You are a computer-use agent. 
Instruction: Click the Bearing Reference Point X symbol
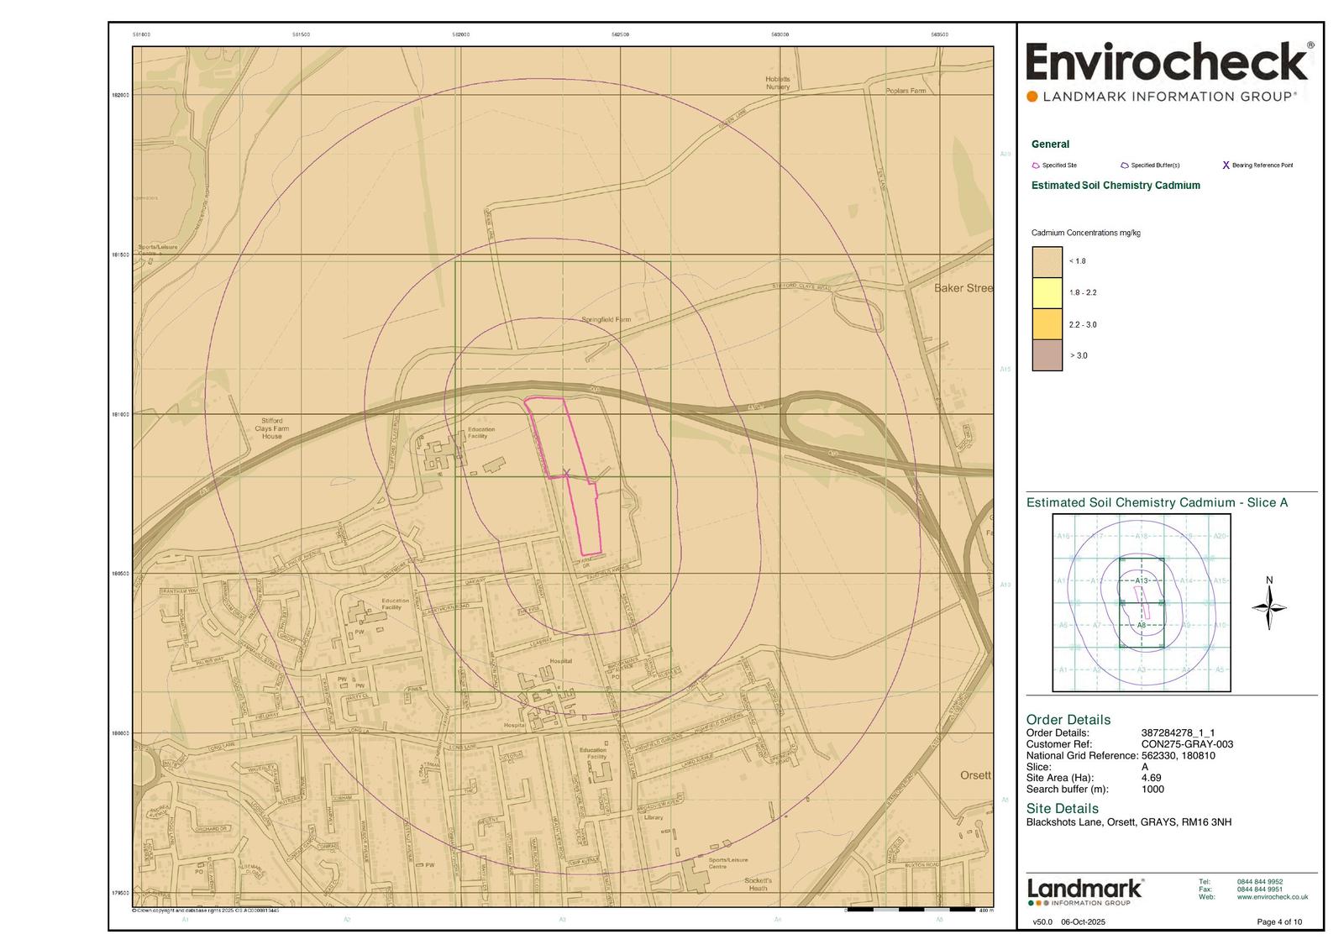coord(1226,165)
